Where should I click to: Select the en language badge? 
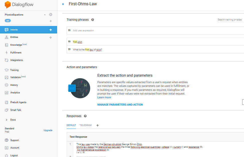tap(8, 21)
